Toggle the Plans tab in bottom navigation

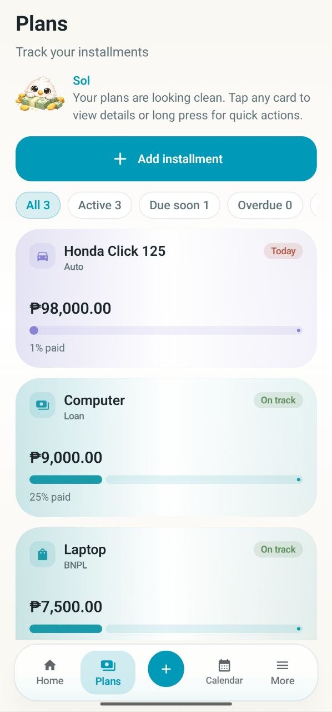[x=108, y=671]
